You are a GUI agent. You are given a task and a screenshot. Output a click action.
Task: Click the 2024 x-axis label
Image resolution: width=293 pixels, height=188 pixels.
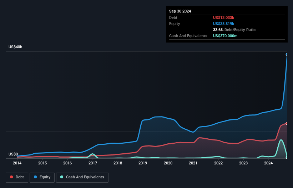coord(268,163)
